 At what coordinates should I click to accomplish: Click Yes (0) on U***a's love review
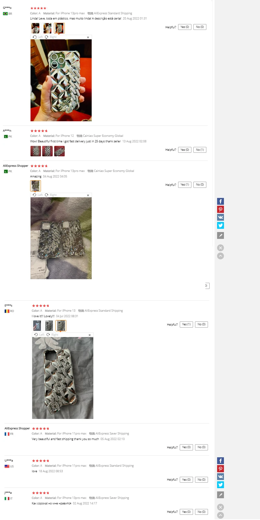coord(187,480)
